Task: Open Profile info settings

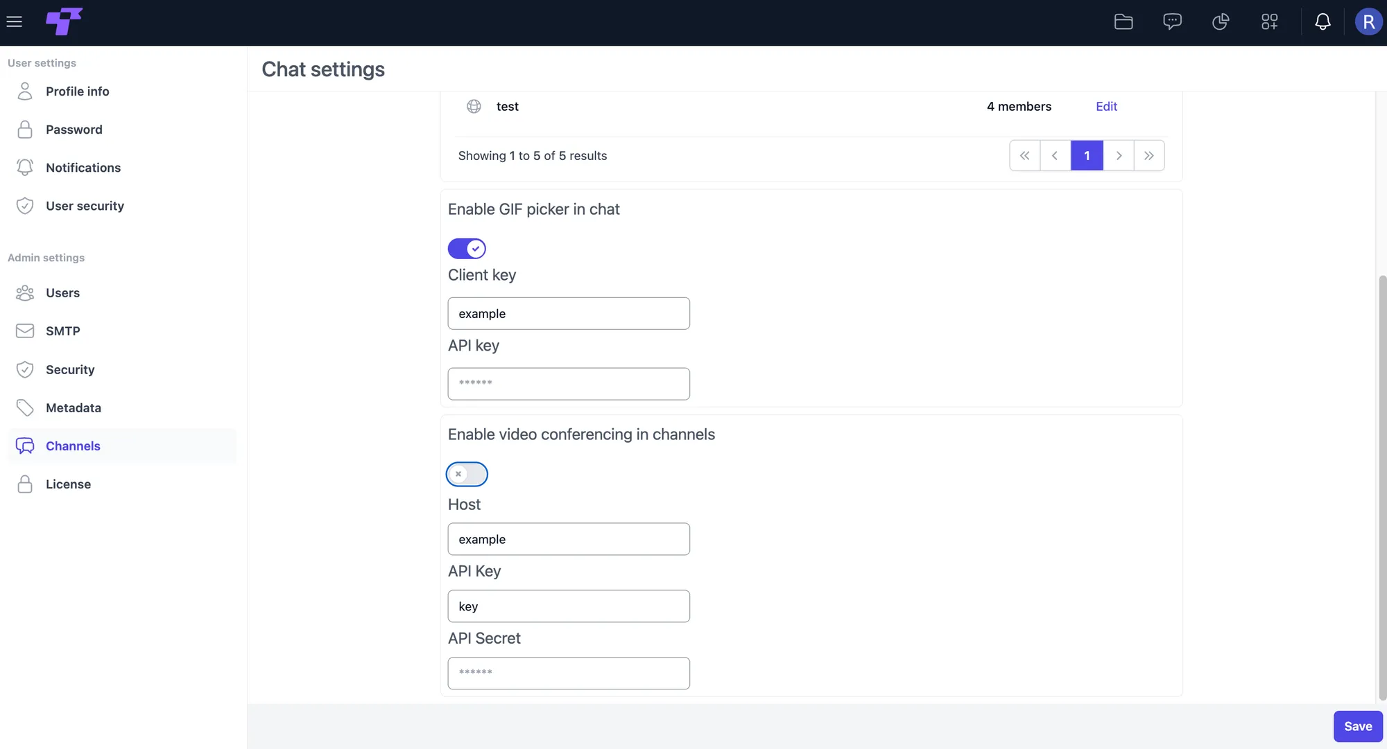Action: point(121,91)
